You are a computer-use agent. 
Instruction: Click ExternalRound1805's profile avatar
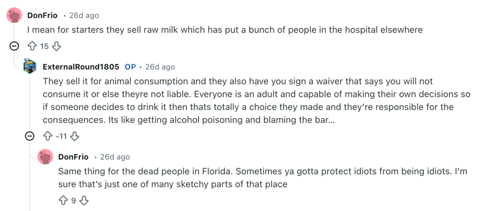(30, 67)
